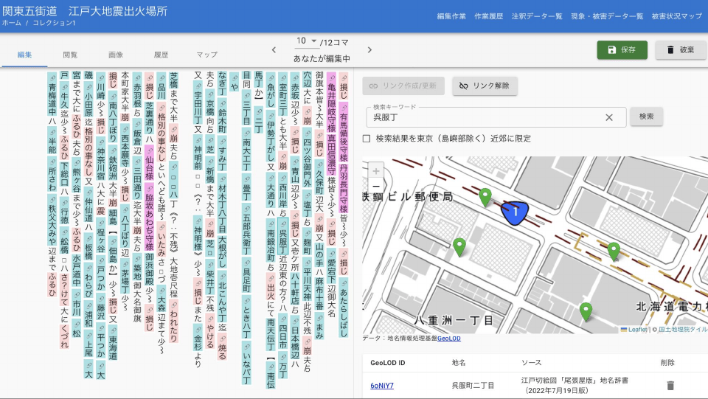Select the 脇坂あわぢ様 annotation
The width and height of the screenshot is (708, 399).
(149, 217)
